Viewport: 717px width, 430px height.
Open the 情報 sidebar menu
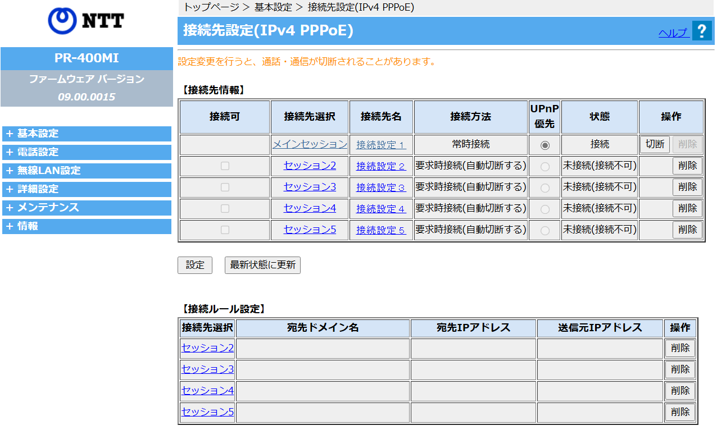pyautogui.click(x=87, y=226)
